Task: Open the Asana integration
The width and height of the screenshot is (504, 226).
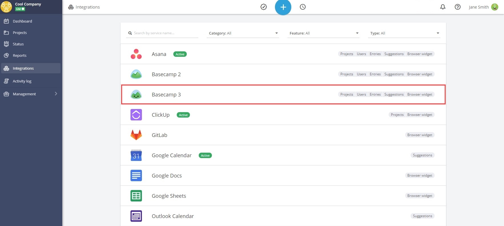Action: [x=283, y=54]
